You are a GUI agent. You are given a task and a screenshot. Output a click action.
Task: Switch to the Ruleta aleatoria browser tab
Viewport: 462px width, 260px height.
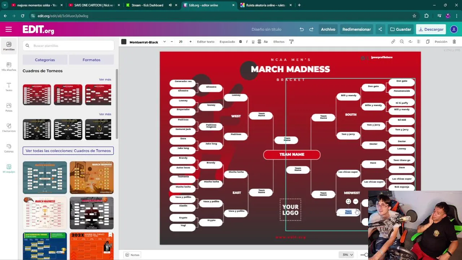266,5
